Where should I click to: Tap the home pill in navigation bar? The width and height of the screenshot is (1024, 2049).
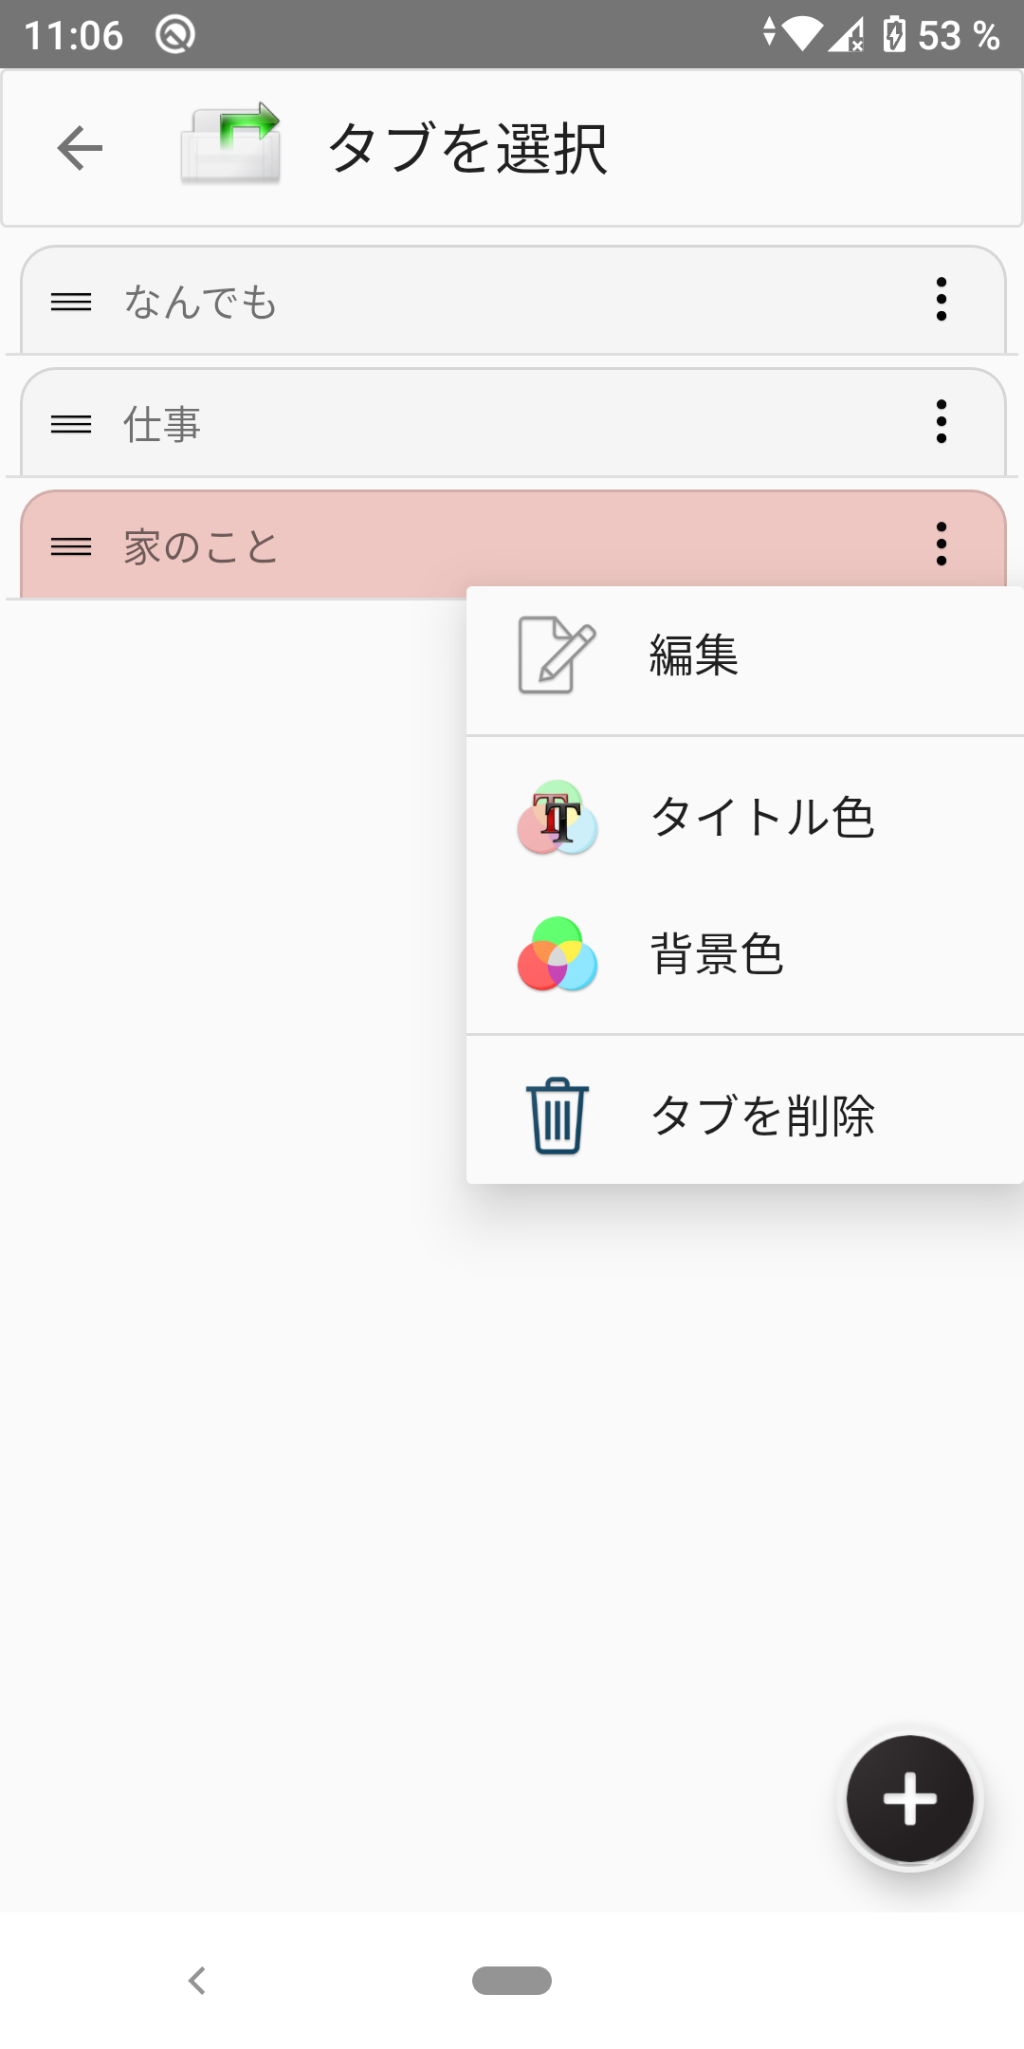[x=512, y=1981]
